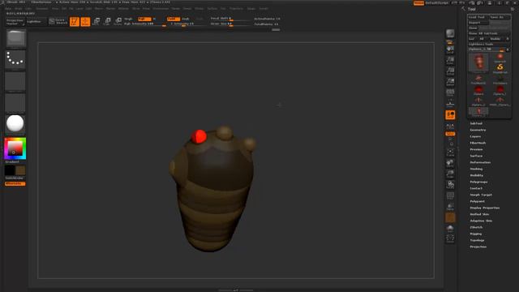Activate the Rotate transform mode icon

tap(118, 22)
